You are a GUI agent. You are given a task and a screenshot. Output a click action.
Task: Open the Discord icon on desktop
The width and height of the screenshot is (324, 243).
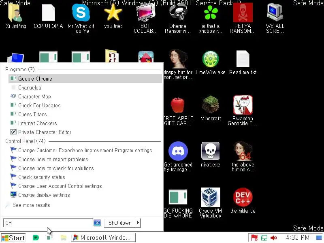(178, 151)
